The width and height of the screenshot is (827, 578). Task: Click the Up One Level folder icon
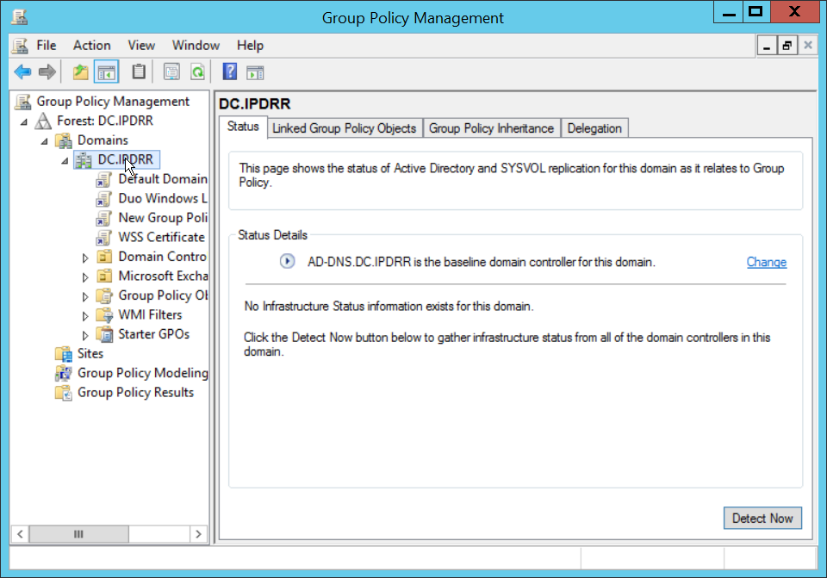(81, 72)
